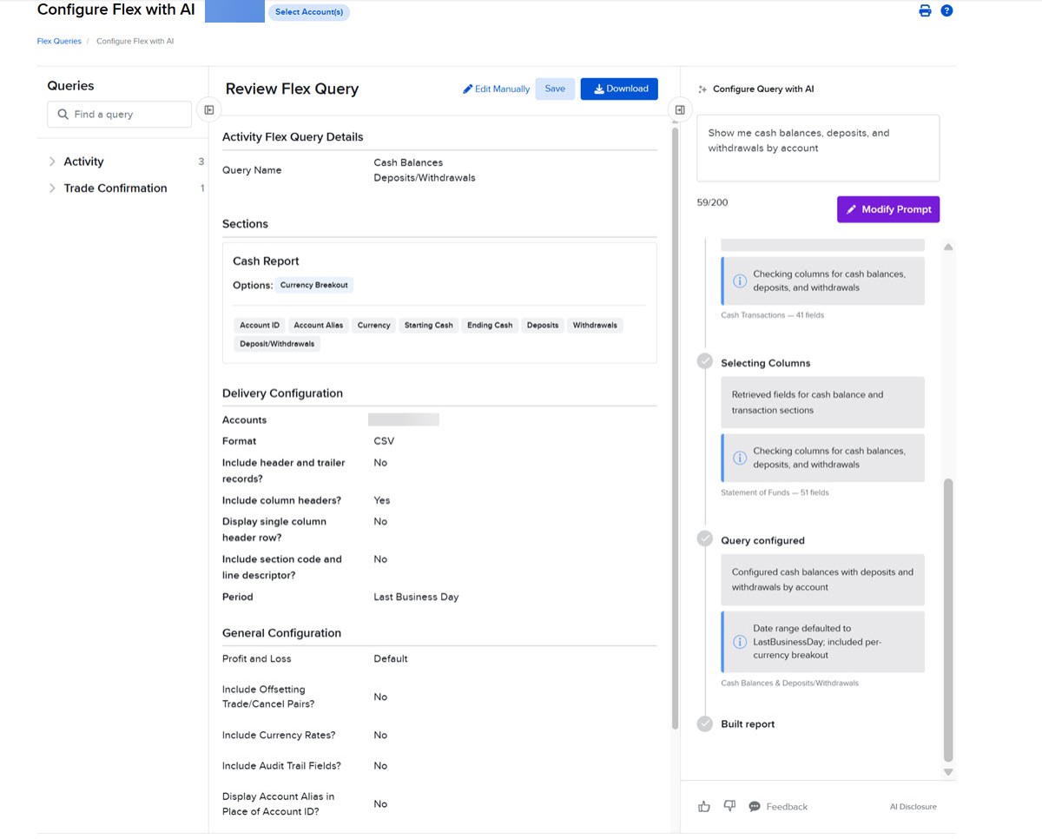Click Select Account(s) pill button
1042x839 pixels.
[309, 12]
